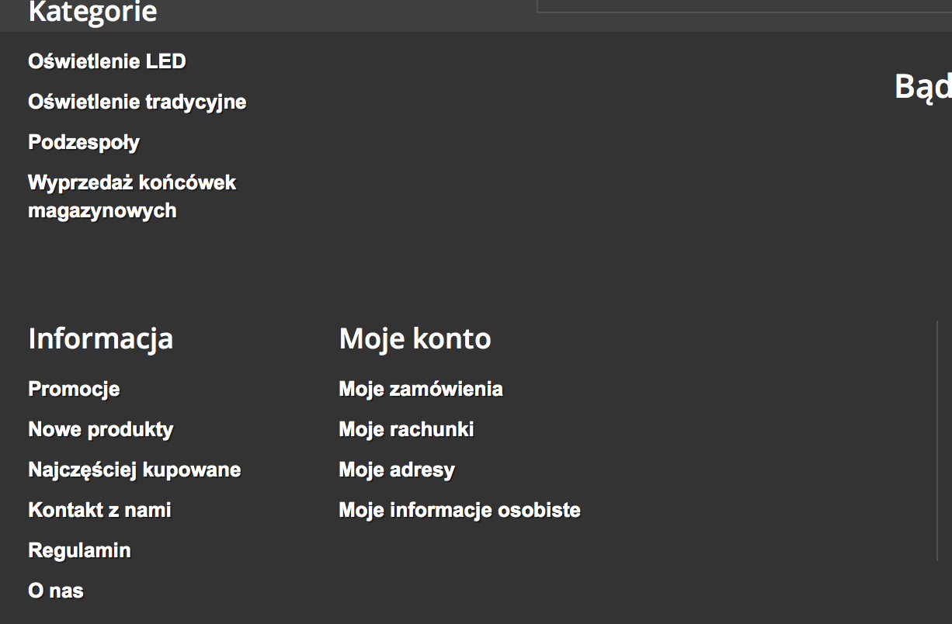This screenshot has width=952, height=624.
Task: Go to Kontakt z nami page
Action: coord(99,510)
